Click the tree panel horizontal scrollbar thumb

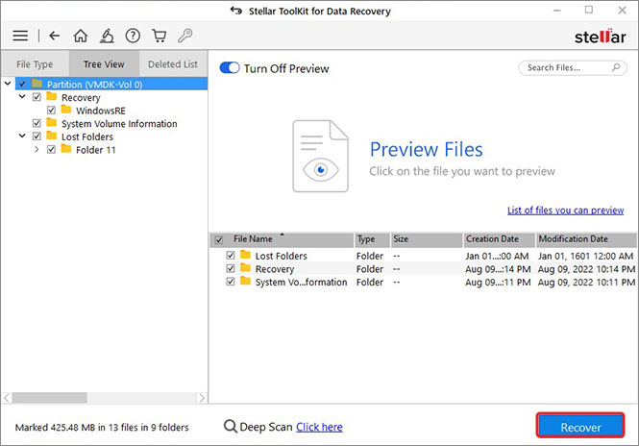coord(49,398)
